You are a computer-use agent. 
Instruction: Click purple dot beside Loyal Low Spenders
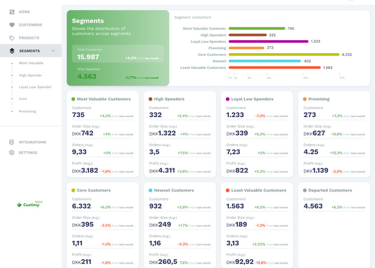[x=228, y=99]
